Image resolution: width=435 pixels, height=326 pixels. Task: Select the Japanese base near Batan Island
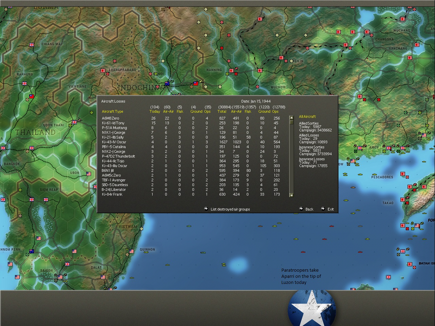[410, 264]
